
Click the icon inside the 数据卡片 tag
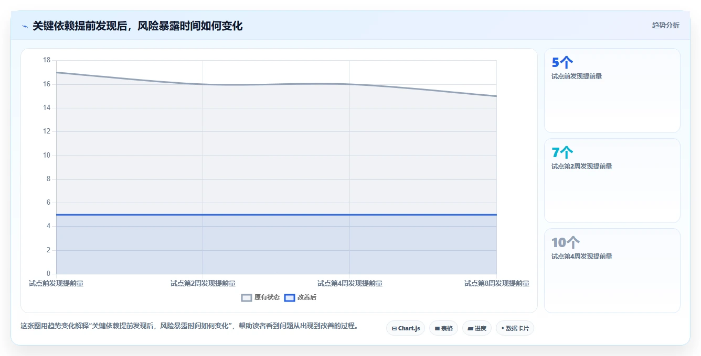coord(503,328)
